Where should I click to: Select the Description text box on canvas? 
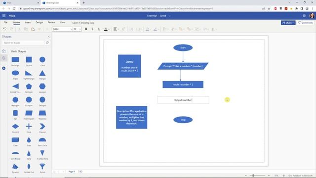click(132, 117)
